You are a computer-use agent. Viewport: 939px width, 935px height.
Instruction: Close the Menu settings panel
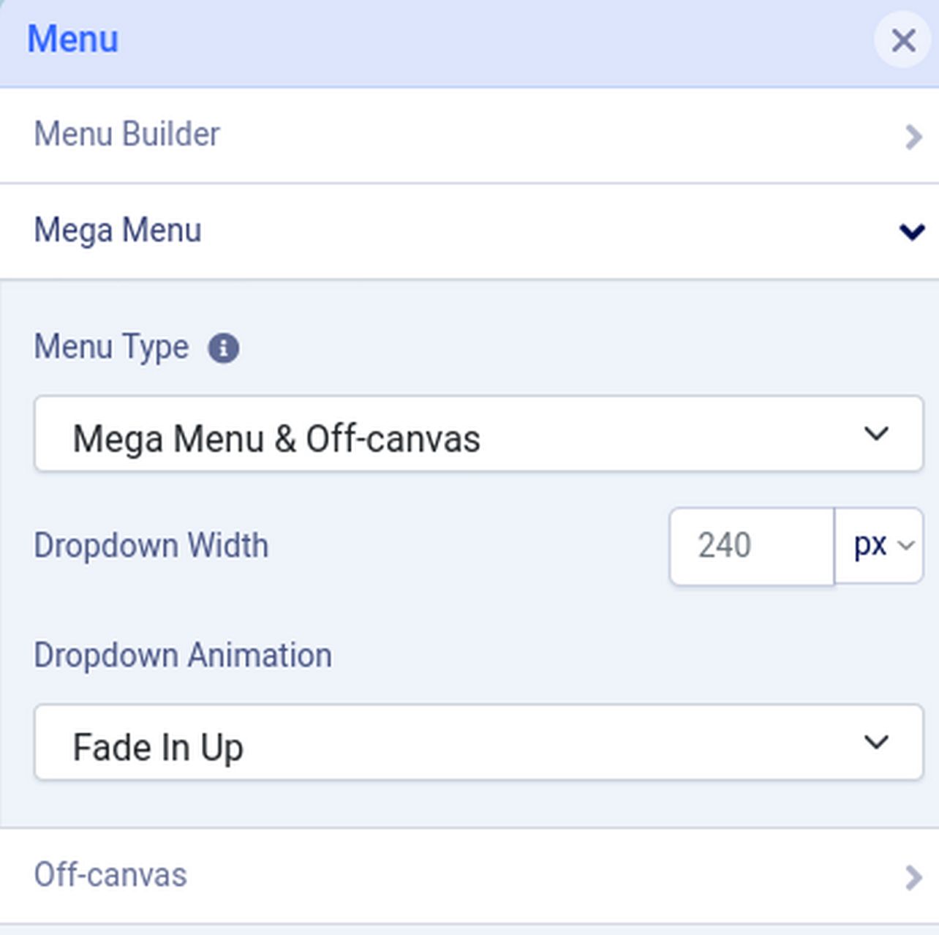(x=903, y=41)
